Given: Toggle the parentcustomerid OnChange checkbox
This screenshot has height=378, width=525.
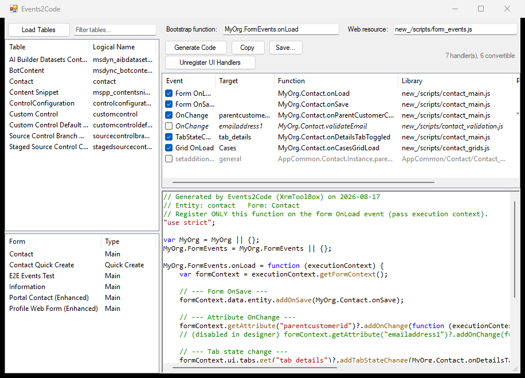Looking at the screenshot, I should 169,115.
